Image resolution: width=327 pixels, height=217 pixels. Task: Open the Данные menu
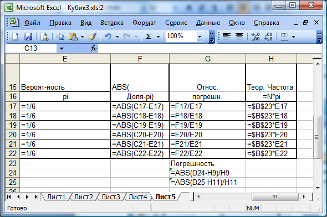coord(208,23)
